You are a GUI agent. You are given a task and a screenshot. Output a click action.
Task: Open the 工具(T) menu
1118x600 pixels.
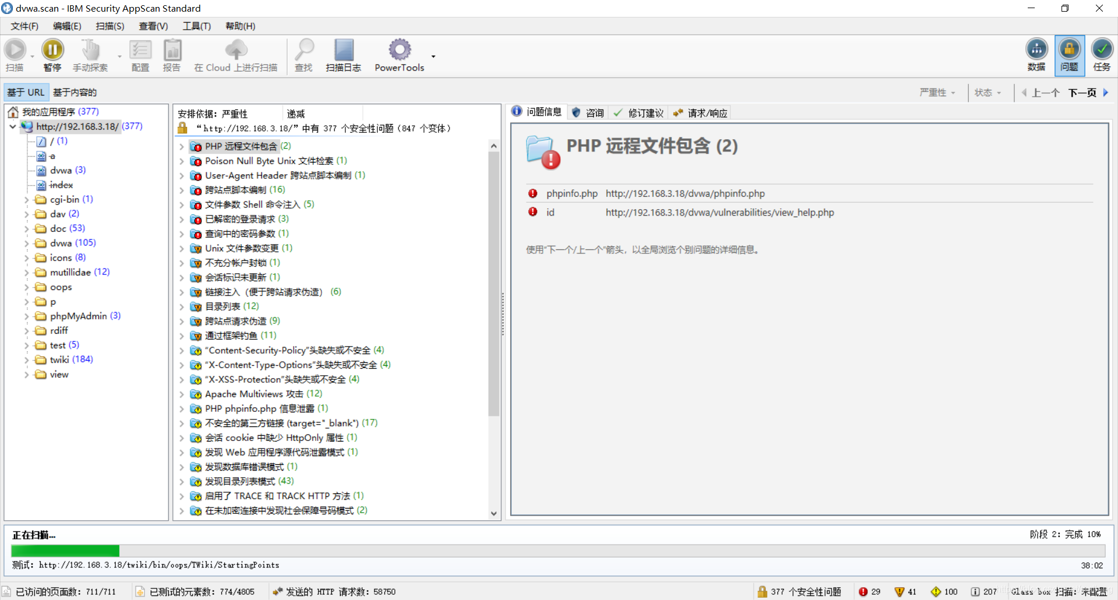click(x=197, y=26)
